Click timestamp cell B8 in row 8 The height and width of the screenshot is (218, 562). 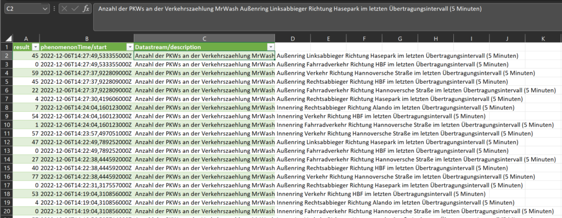(x=86, y=107)
